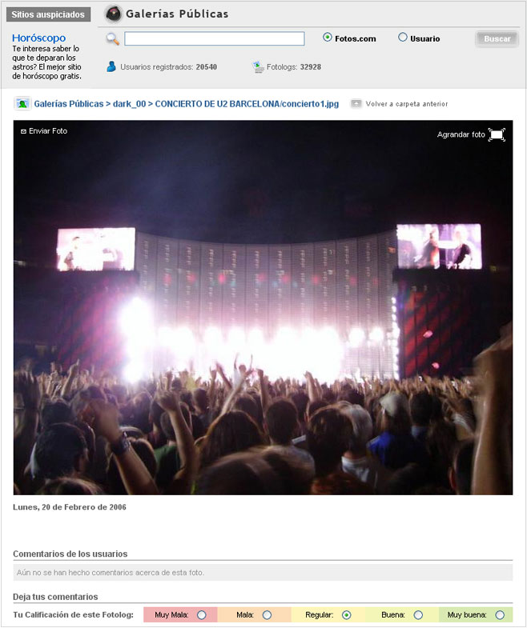Select the Usuario search radio button
Image resolution: width=527 pixels, height=628 pixels.
[x=402, y=38]
